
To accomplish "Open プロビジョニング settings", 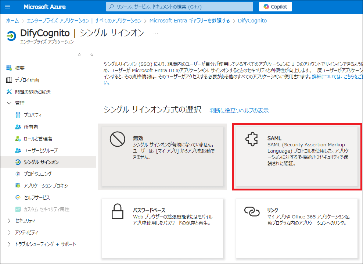I will [37, 174].
